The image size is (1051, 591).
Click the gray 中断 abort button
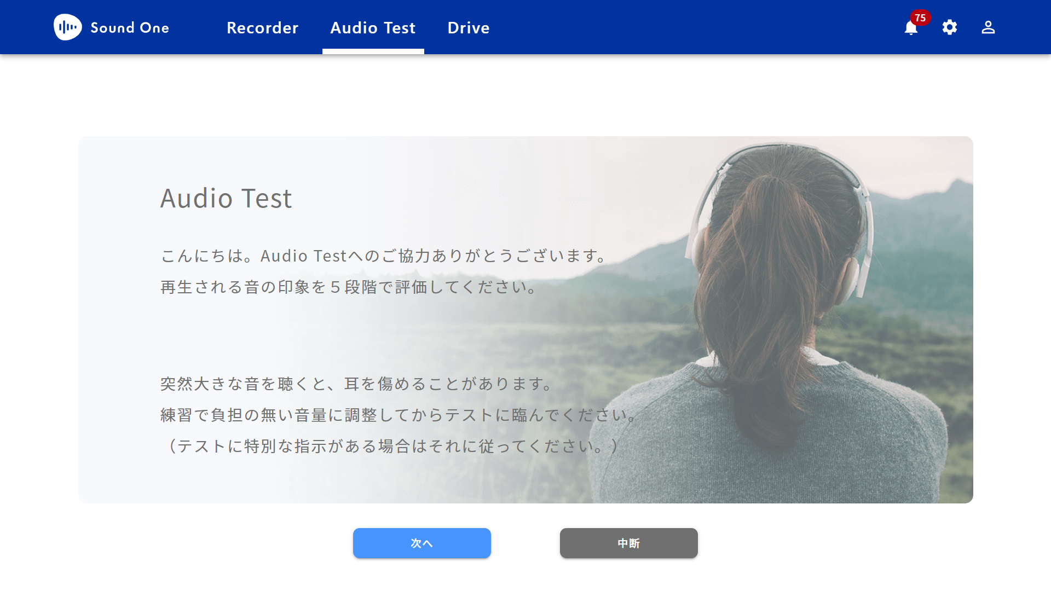(628, 543)
